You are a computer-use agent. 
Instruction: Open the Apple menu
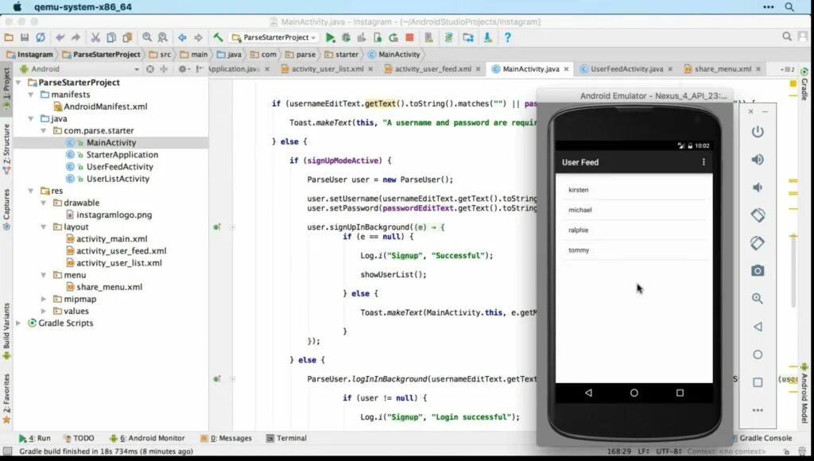[17, 6]
